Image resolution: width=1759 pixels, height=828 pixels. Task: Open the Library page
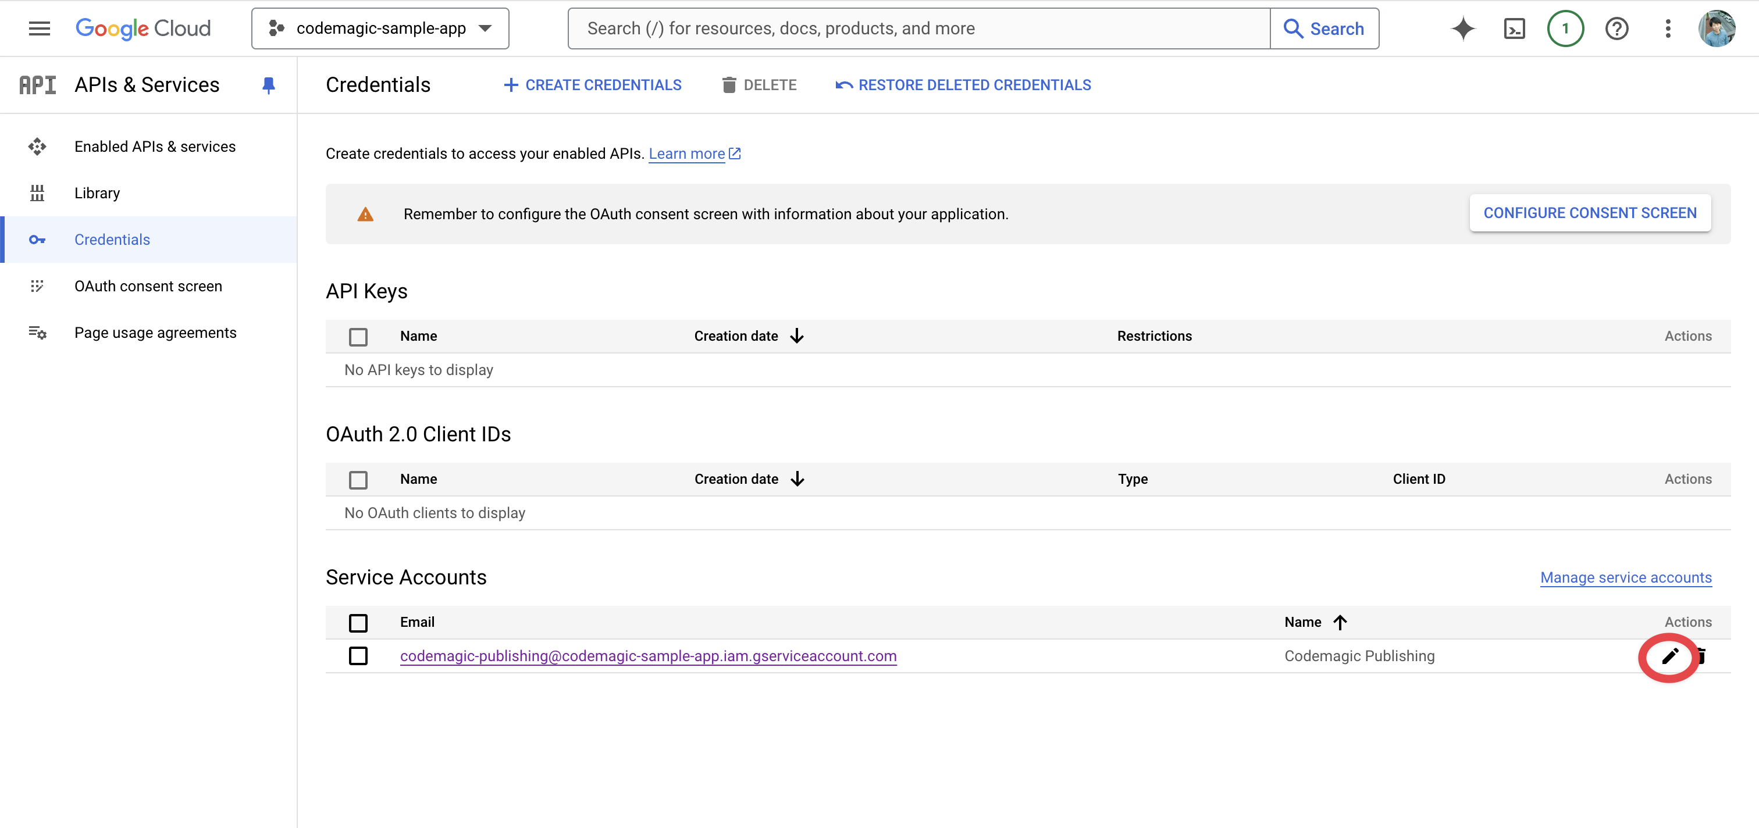148,193
